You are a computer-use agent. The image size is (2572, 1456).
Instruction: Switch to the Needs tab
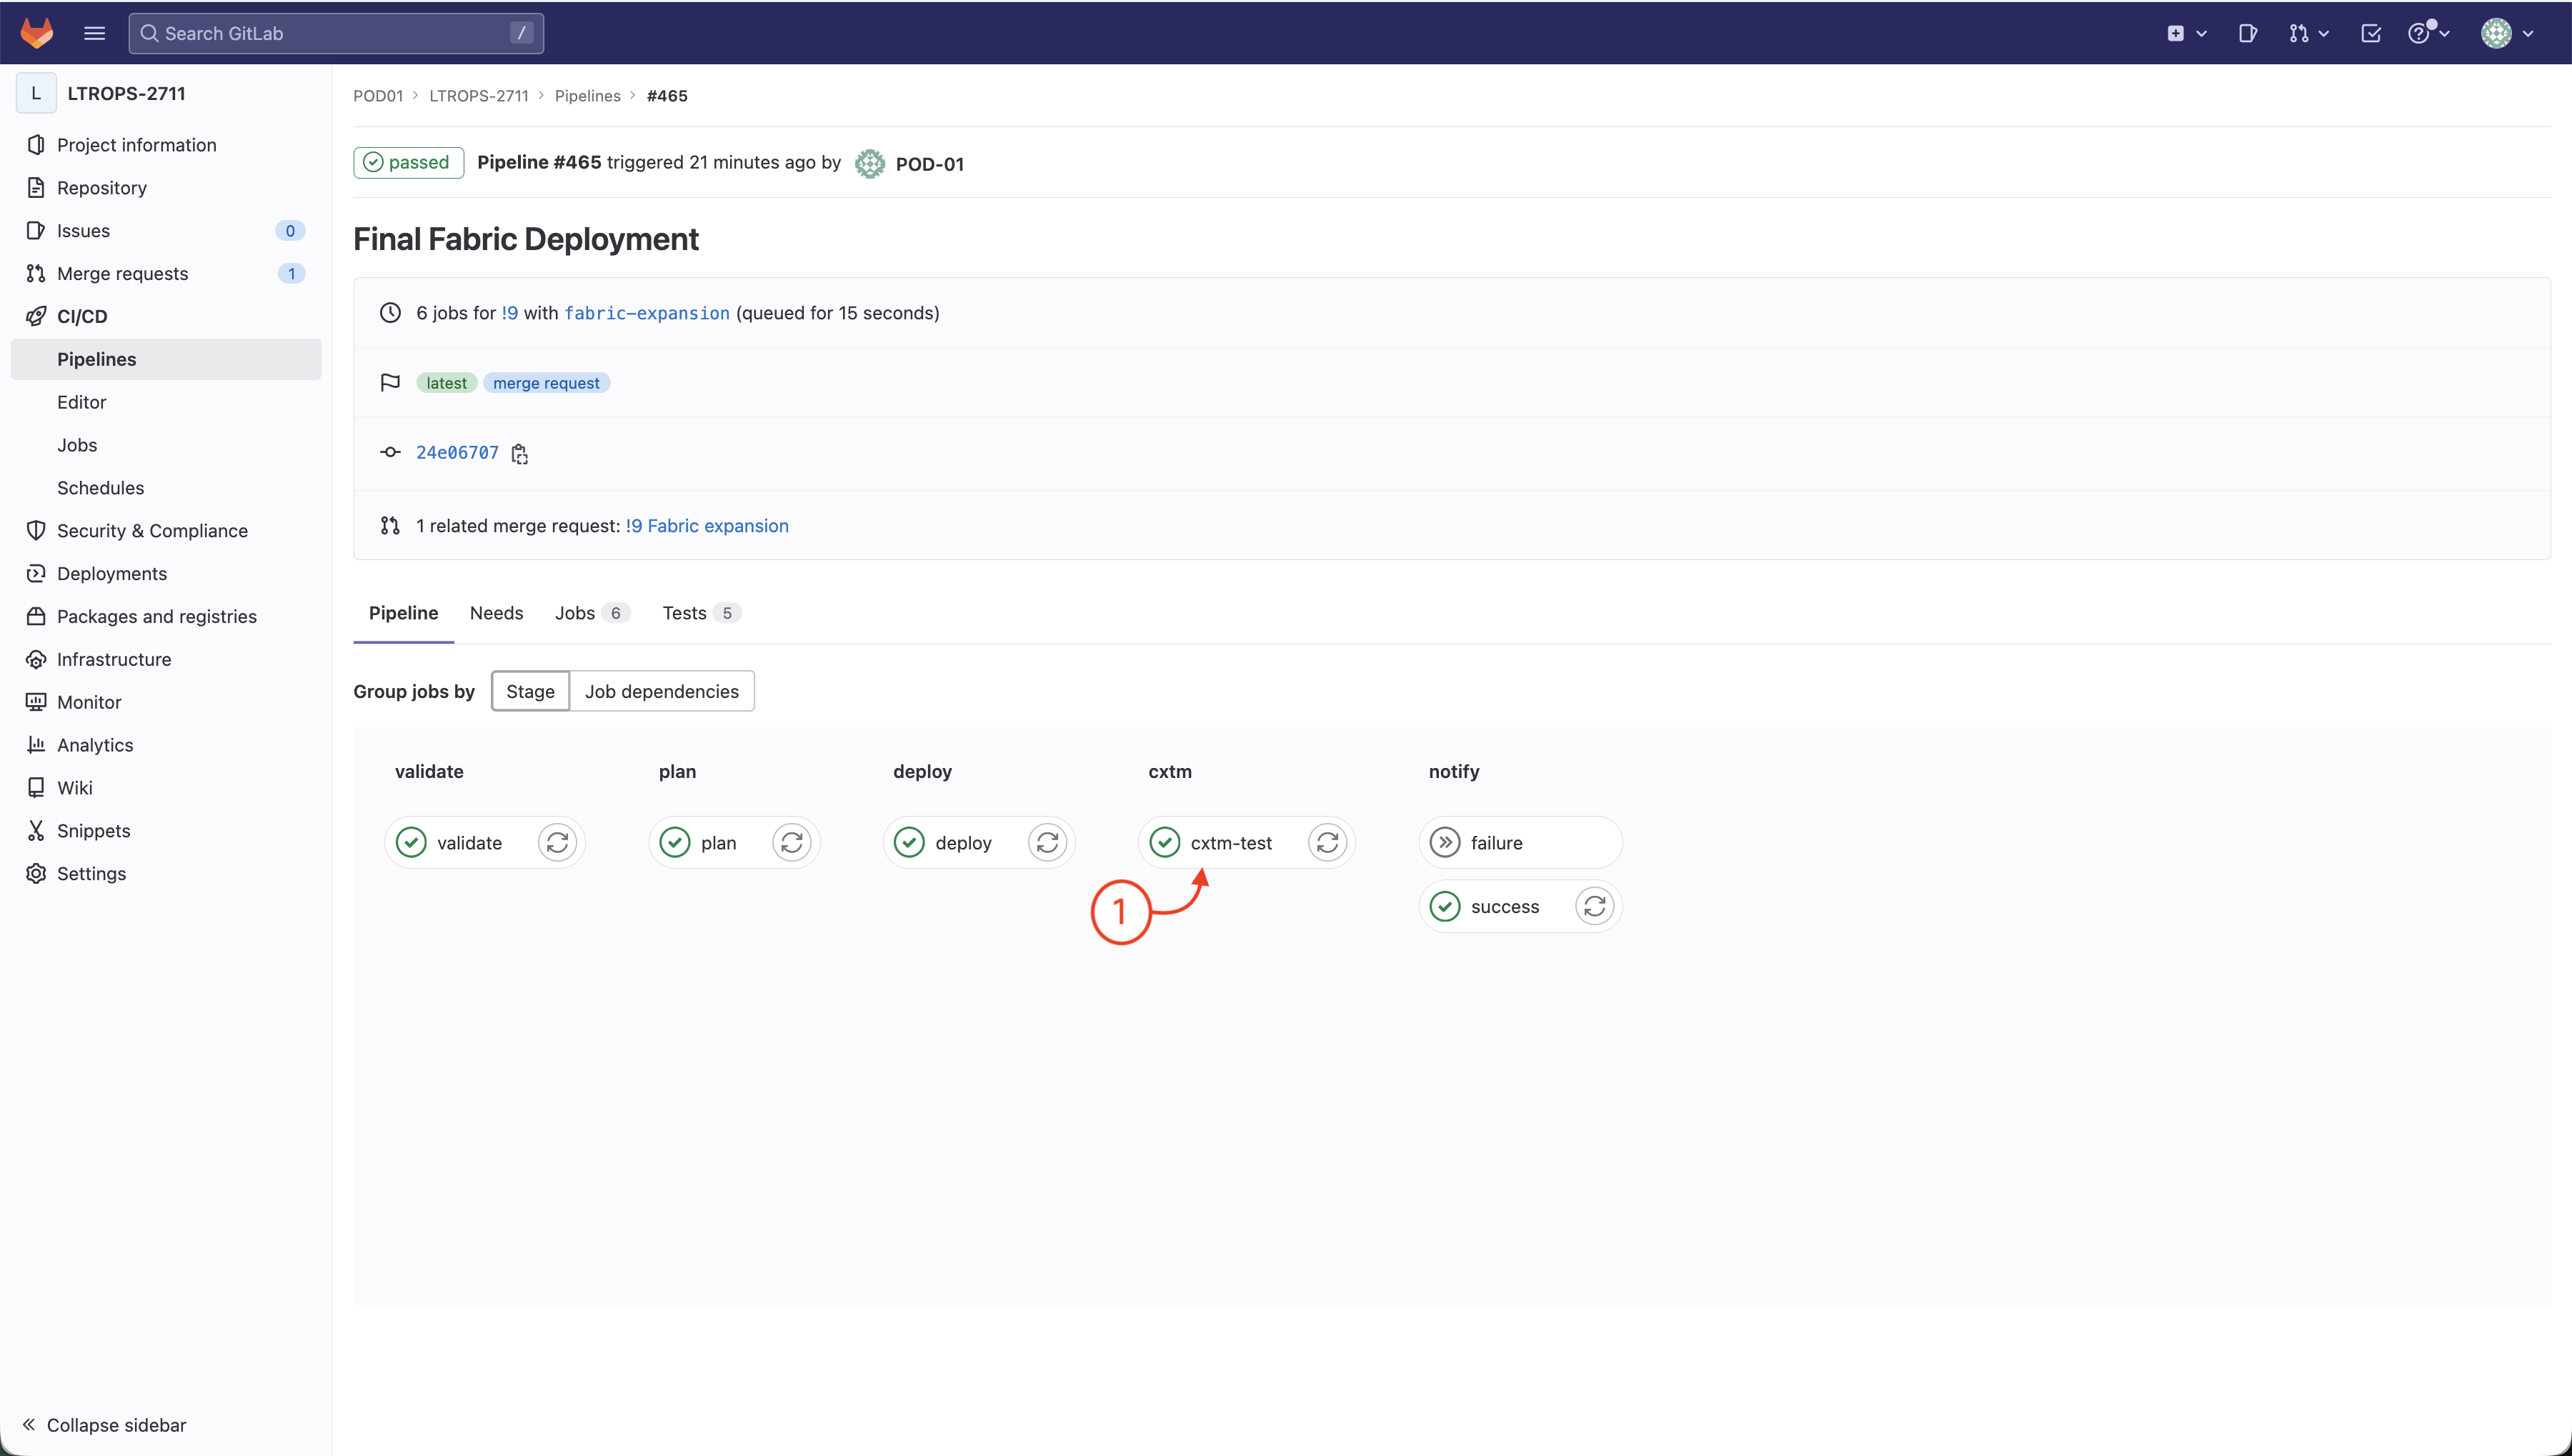[496, 613]
